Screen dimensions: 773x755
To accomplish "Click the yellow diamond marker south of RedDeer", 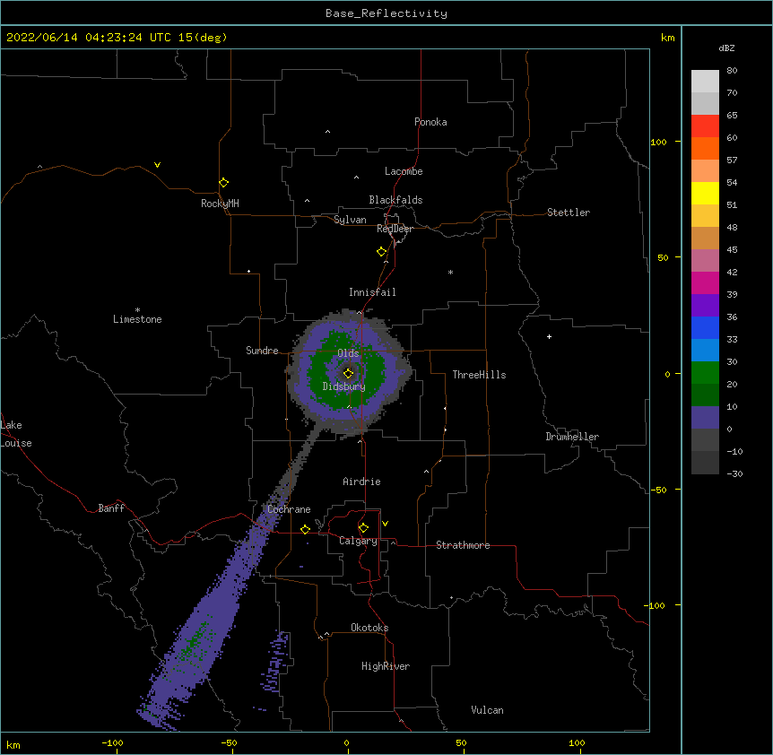I will [381, 252].
